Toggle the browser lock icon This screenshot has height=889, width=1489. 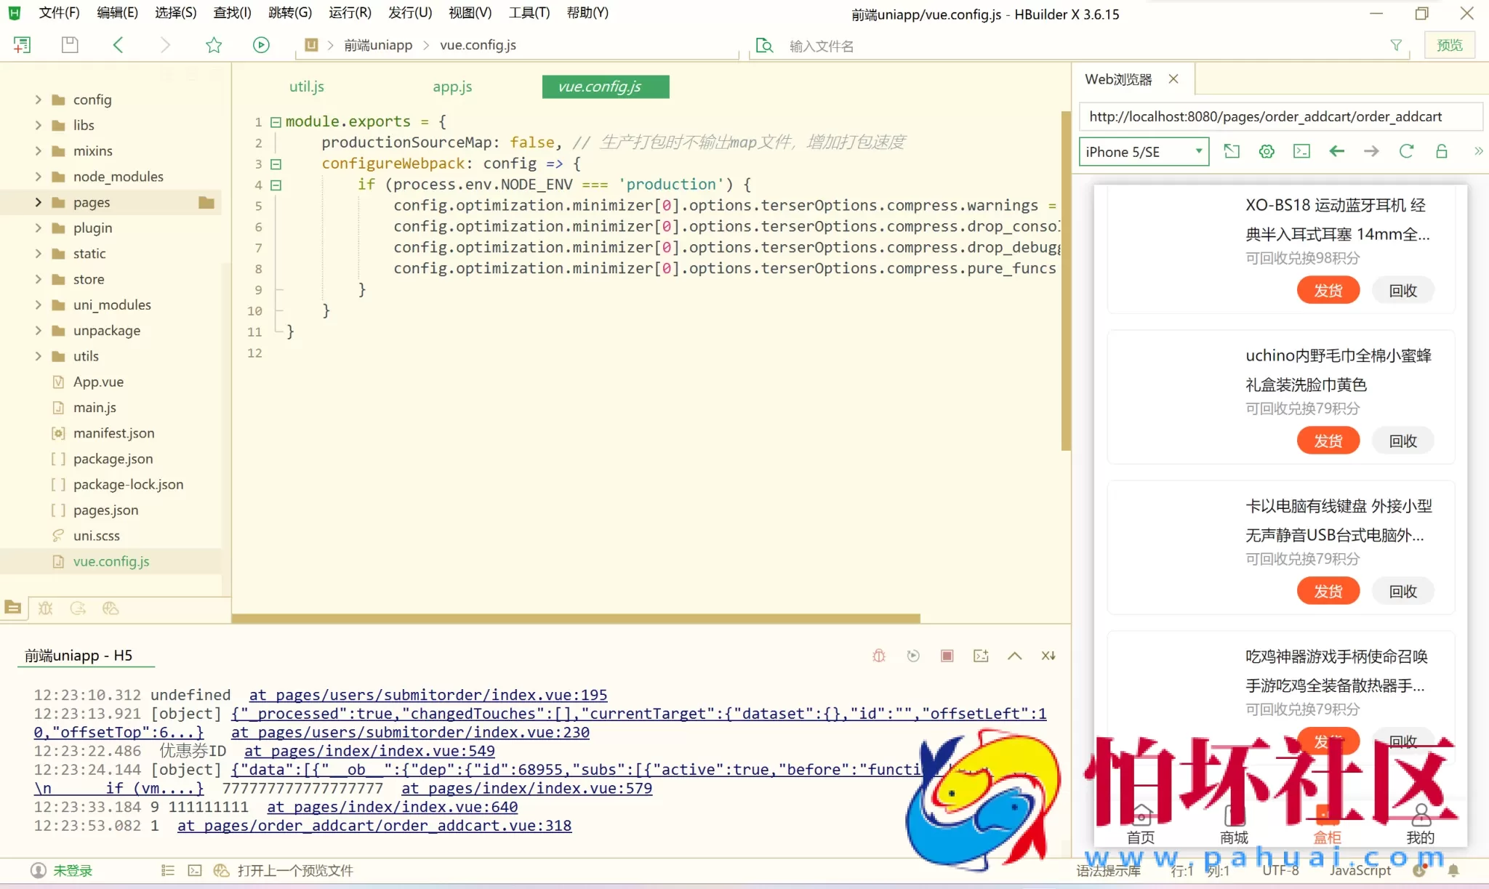tap(1441, 151)
